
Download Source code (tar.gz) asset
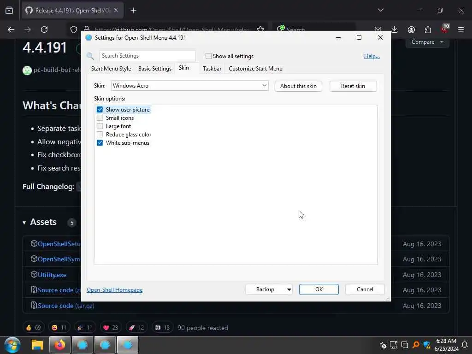point(66,306)
